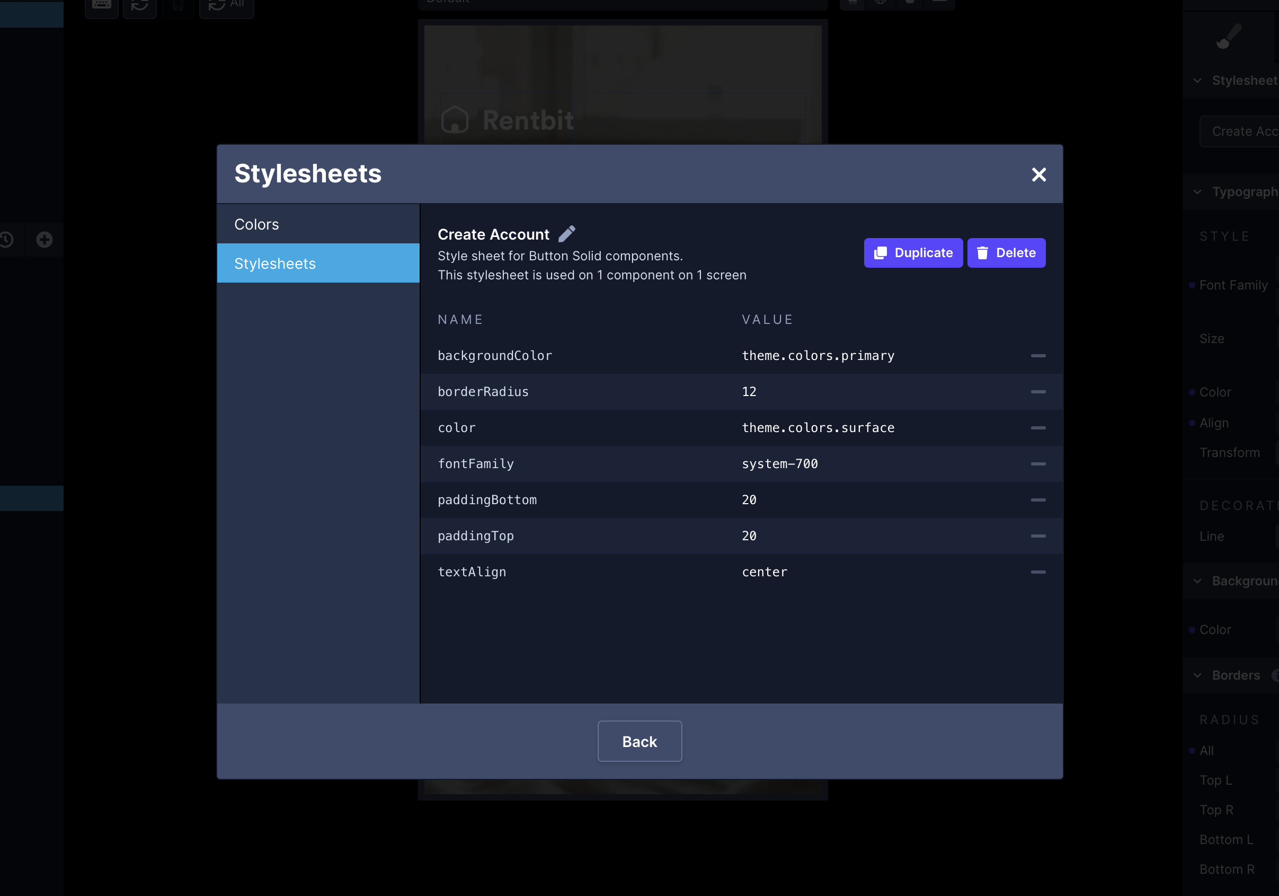This screenshot has width=1279, height=896.
Task: Delete the fontFamily row via minus icon
Action: click(x=1038, y=464)
